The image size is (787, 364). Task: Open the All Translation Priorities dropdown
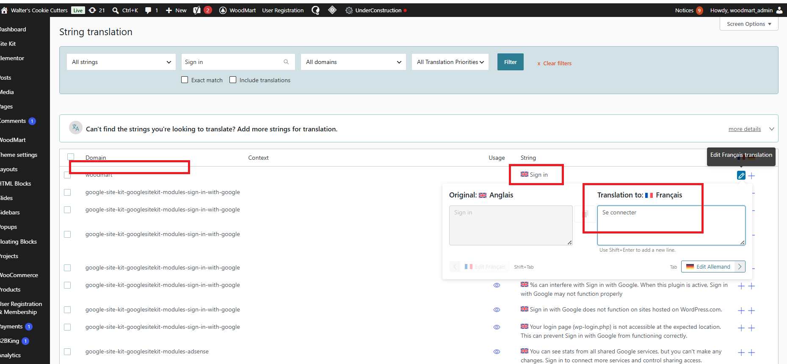pyautogui.click(x=450, y=62)
